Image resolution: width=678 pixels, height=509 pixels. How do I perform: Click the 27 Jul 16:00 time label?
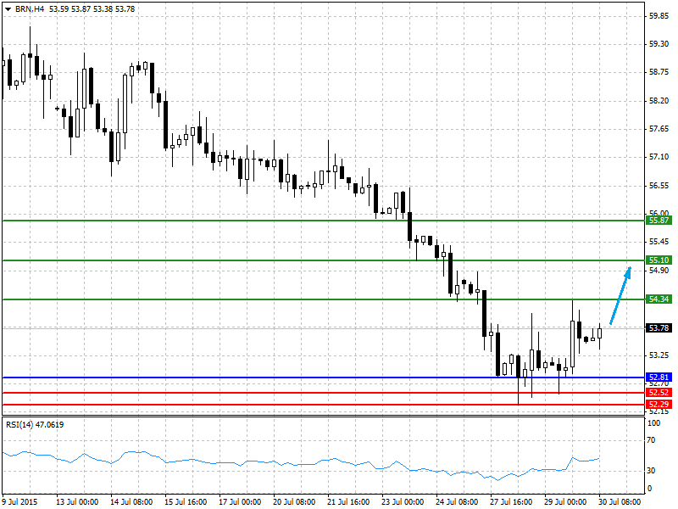pos(511,501)
